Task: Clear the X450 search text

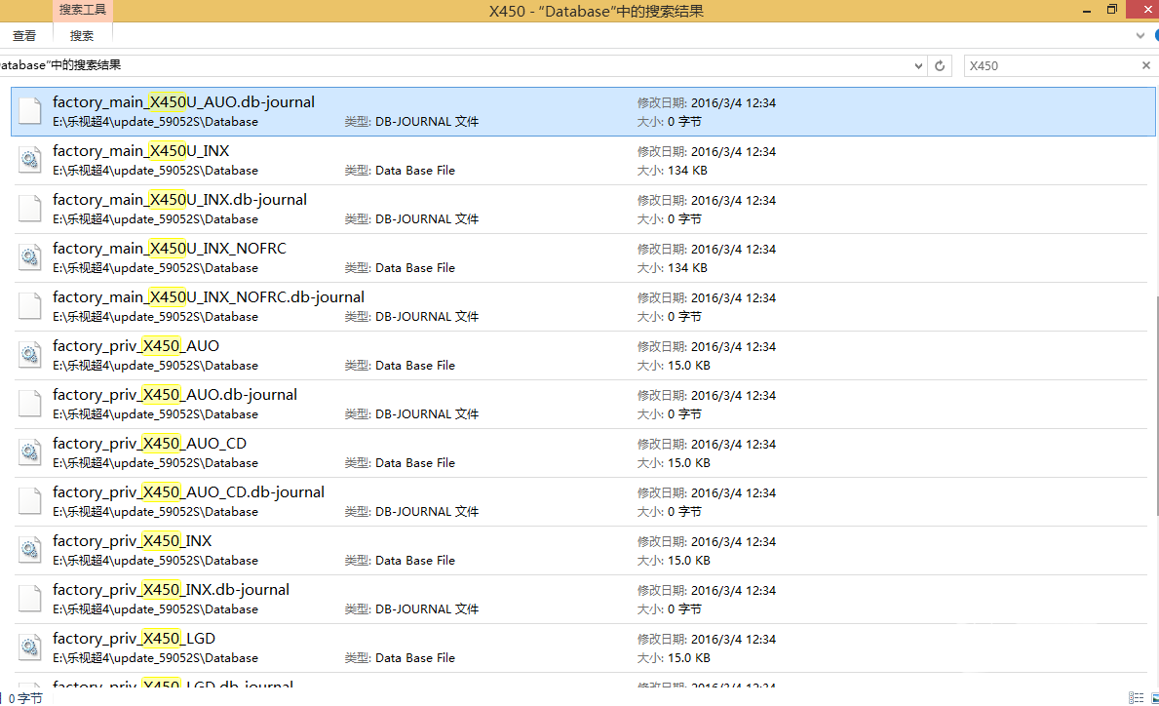Action: point(1145,65)
